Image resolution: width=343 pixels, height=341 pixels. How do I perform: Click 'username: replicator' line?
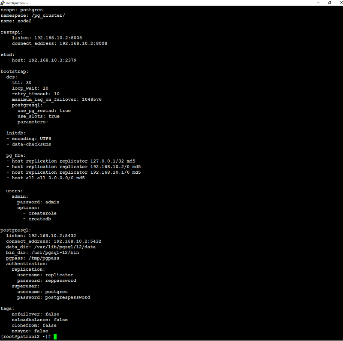pyautogui.click(x=45, y=275)
